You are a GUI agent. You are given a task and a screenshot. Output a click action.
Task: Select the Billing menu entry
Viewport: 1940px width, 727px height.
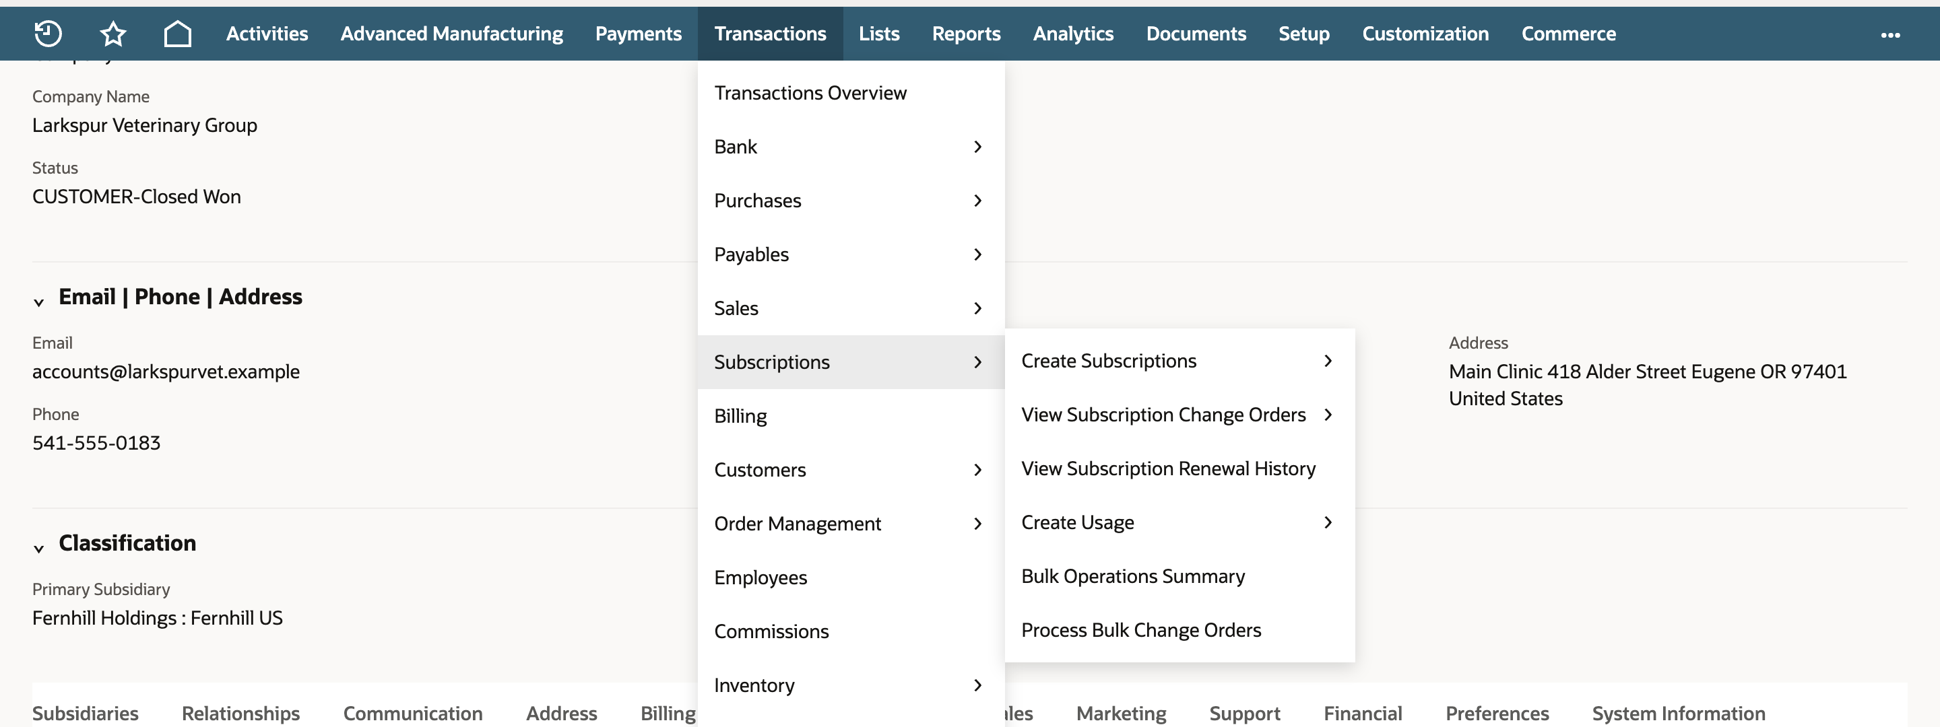pyautogui.click(x=851, y=416)
